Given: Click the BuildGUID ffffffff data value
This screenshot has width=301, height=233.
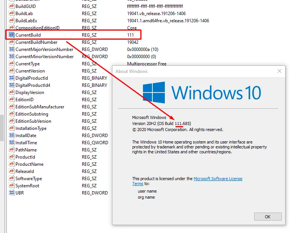Looking at the screenshot, I should pos(155,6).
